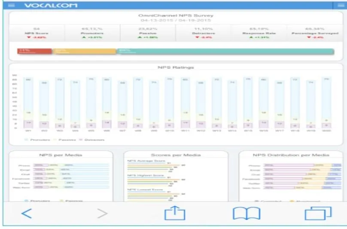Select the NPS Score KPI card
Viewport: 347px width, 229px height.
37,33
